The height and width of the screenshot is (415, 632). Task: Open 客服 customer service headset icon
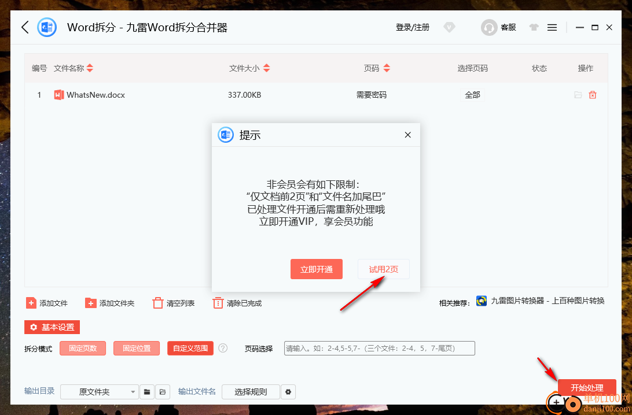click(x=489, y=27)
